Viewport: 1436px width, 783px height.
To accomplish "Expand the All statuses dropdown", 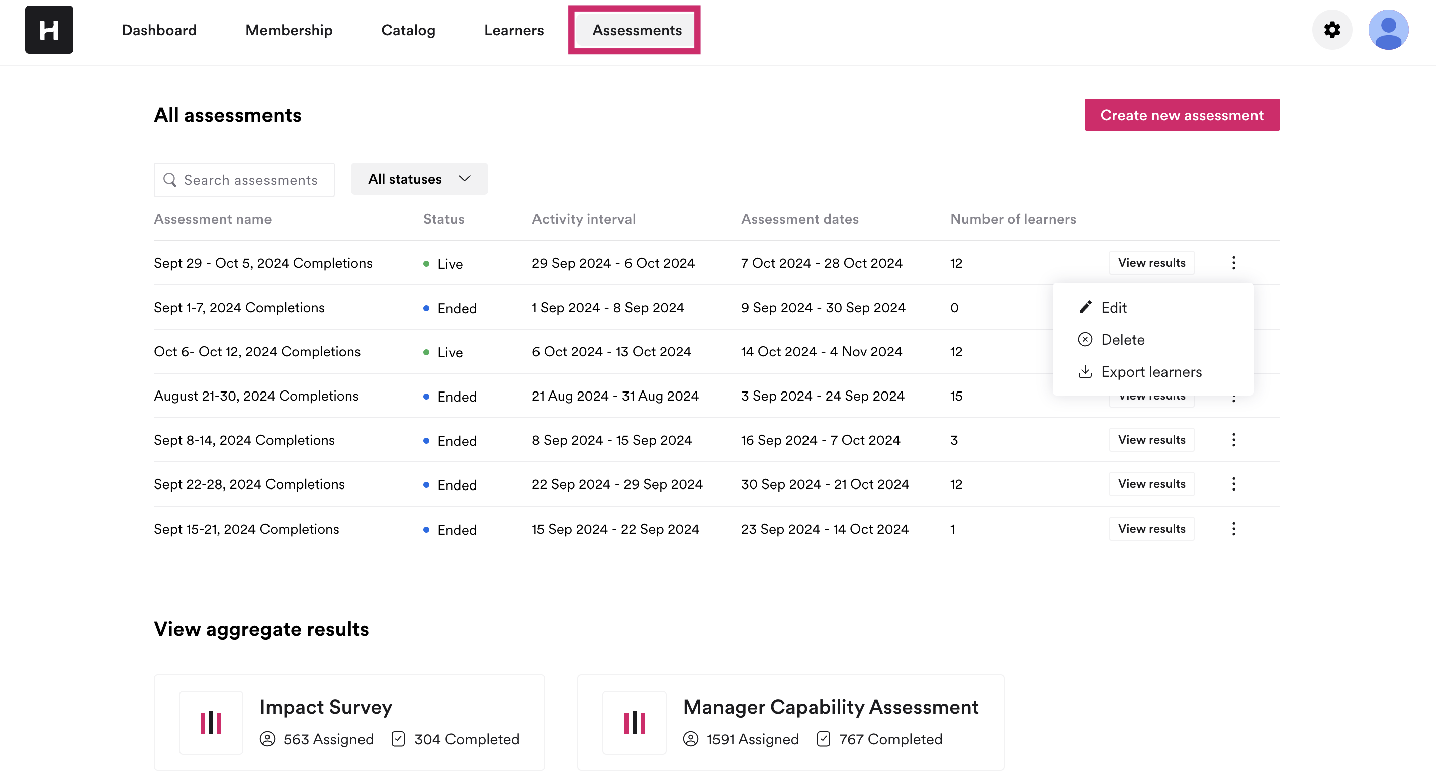I will (x=419, y=179).
